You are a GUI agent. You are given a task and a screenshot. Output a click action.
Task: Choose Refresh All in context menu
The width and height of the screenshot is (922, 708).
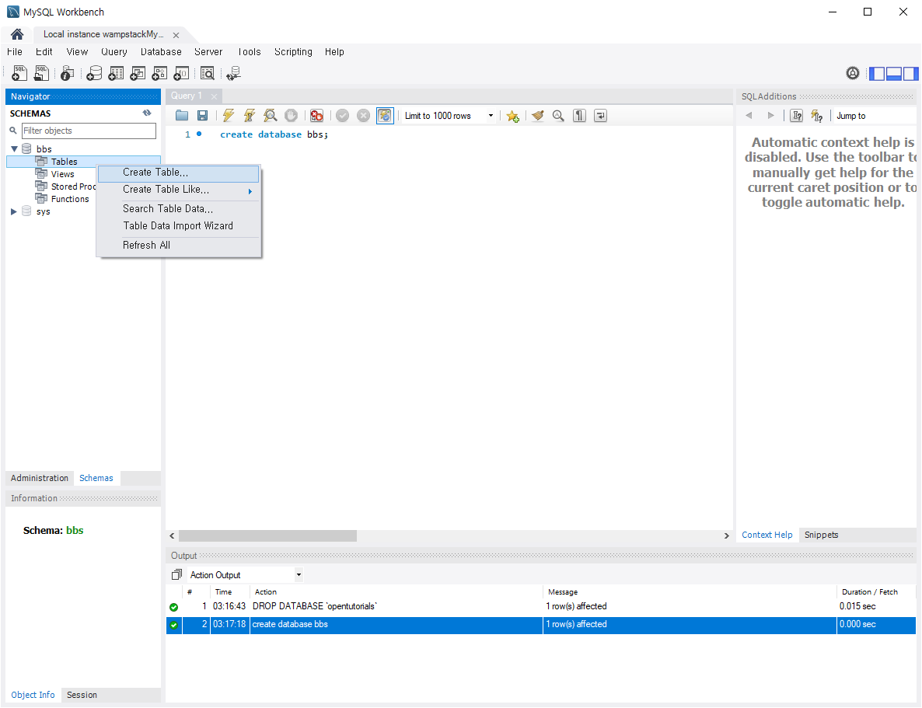tap(178, 246)
